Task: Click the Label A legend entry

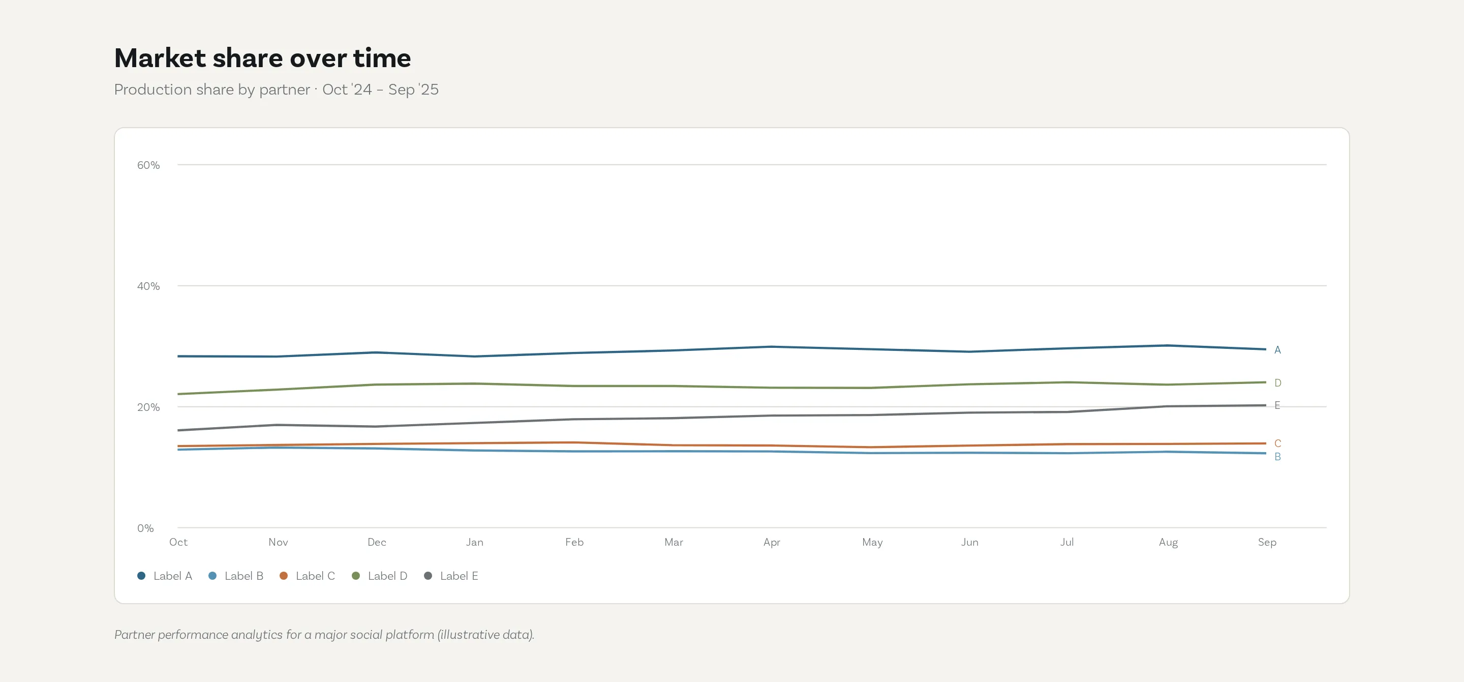Action: (x=165, y=576)
